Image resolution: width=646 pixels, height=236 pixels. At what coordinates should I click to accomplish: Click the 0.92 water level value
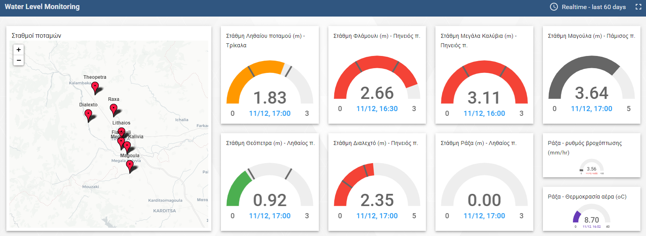tap(270, 200)
